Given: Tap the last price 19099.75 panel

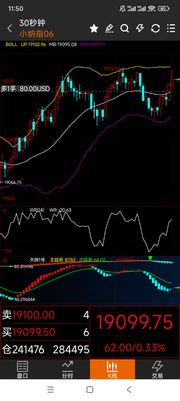Looking at the screenshot, I should click(x=135, y=332).
